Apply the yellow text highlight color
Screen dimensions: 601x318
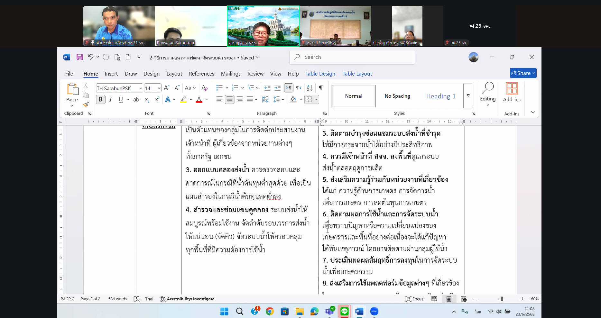click(183, 100)
